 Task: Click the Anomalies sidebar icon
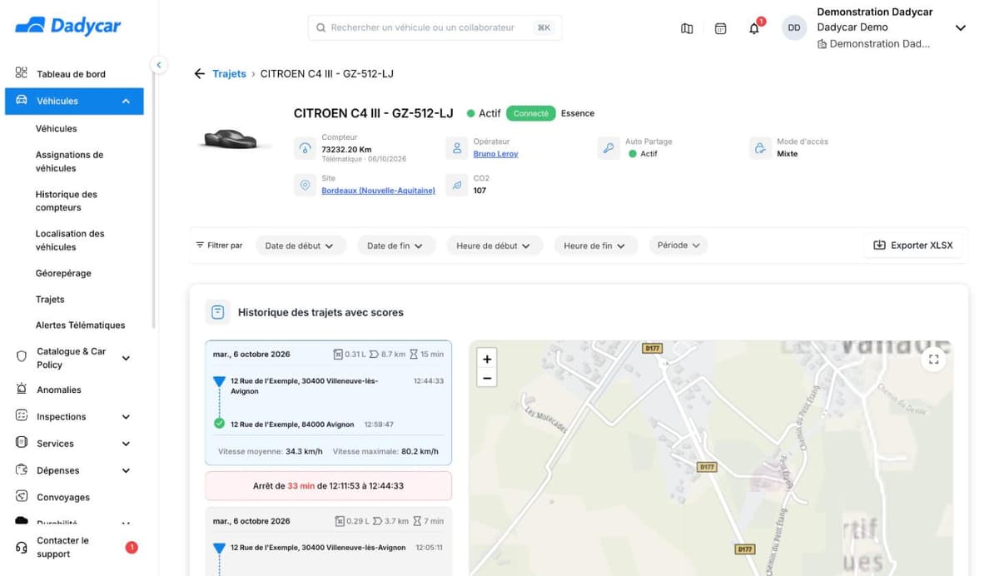tap(22, 390)
